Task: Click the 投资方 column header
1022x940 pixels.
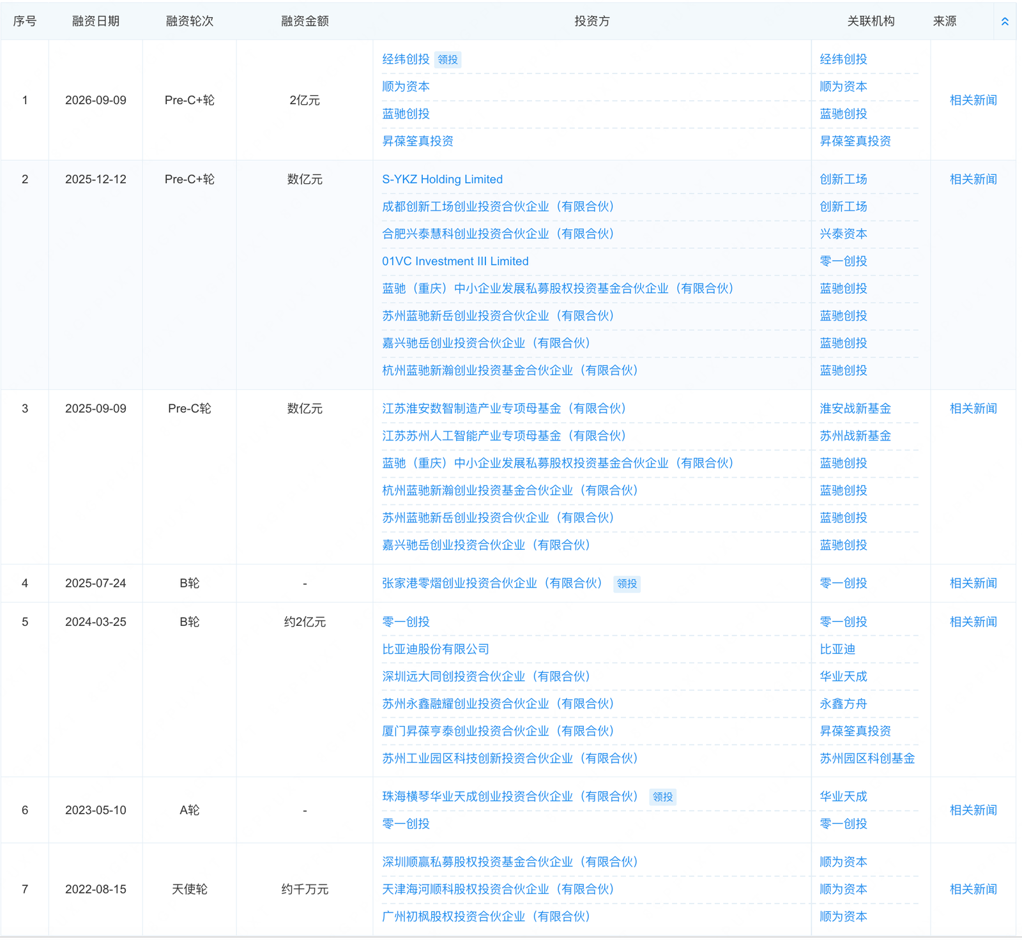Action: (592, 21)
